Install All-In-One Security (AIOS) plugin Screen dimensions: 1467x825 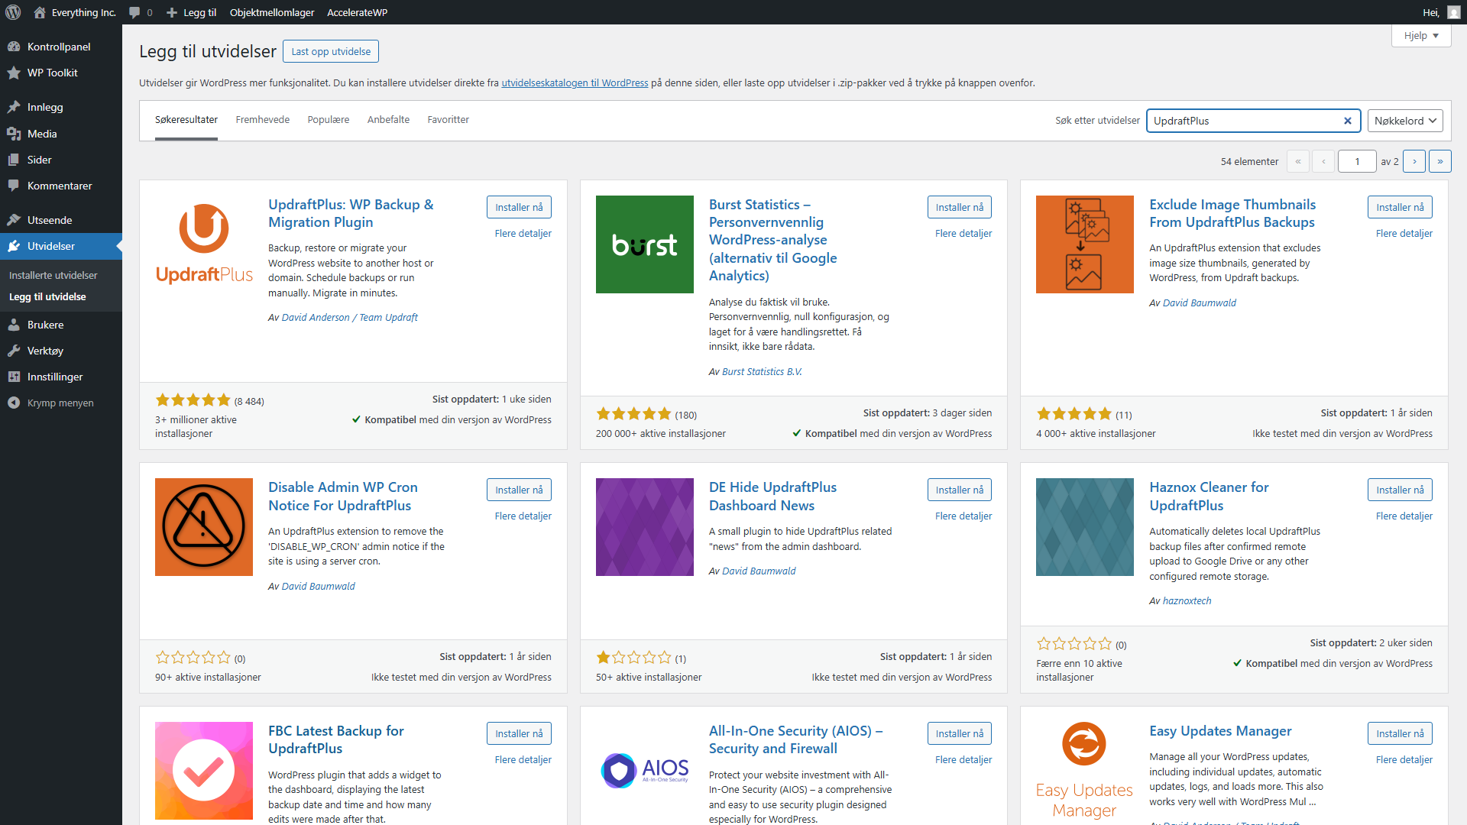[960, 733]
